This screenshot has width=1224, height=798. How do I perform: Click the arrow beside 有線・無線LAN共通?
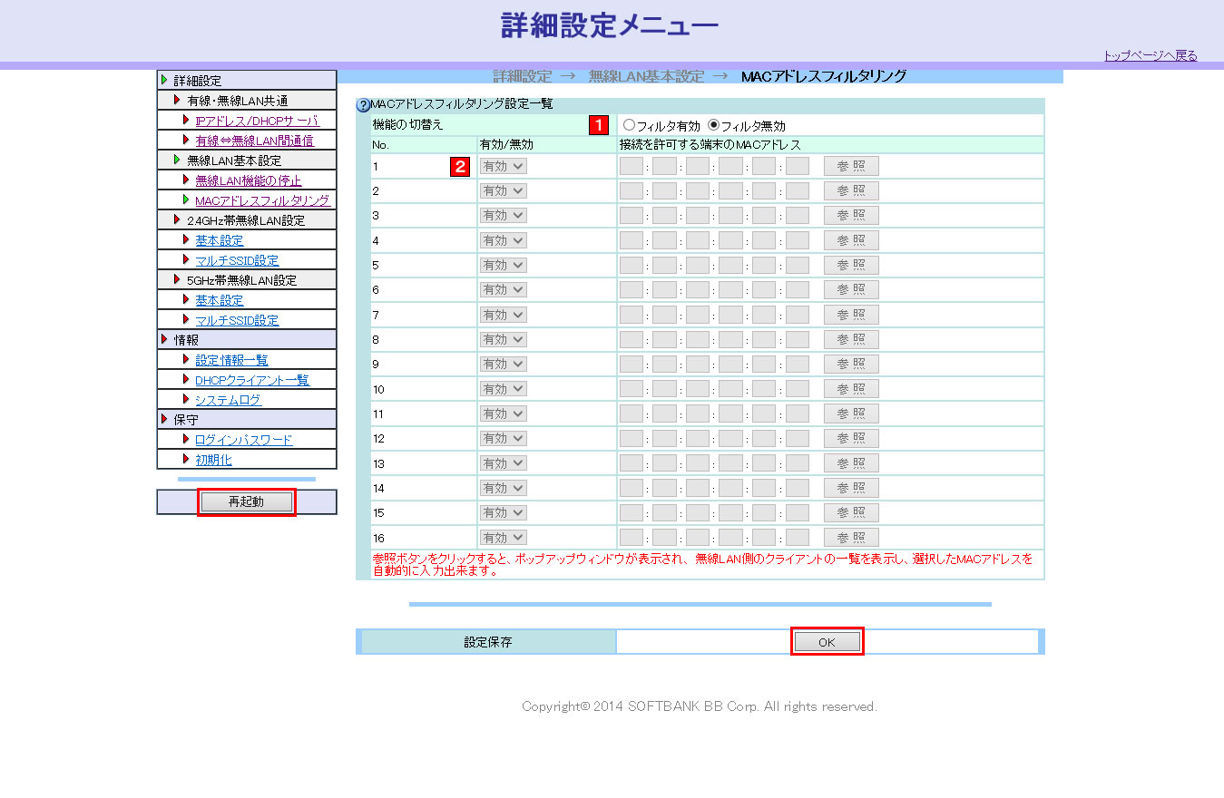[x=178, y=101]
